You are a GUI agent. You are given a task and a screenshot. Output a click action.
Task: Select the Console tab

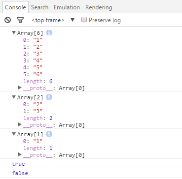pyautogui.click(x=15, y=7)
